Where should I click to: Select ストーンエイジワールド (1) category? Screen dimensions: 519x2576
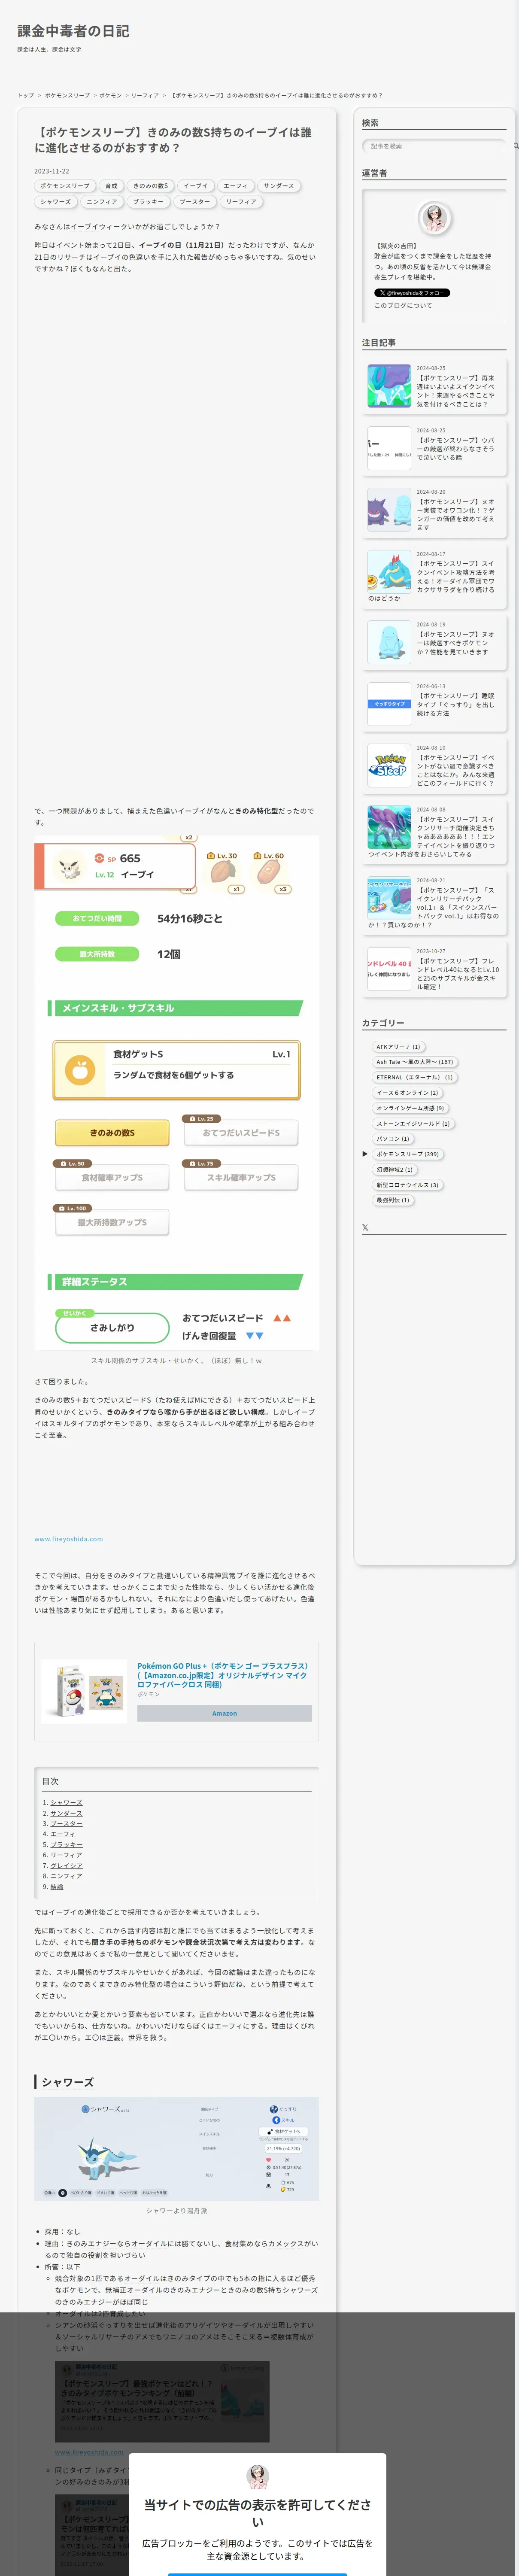413,1124
